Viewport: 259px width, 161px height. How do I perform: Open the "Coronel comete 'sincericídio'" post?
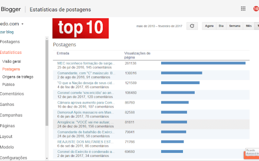(x=85, y=93)
